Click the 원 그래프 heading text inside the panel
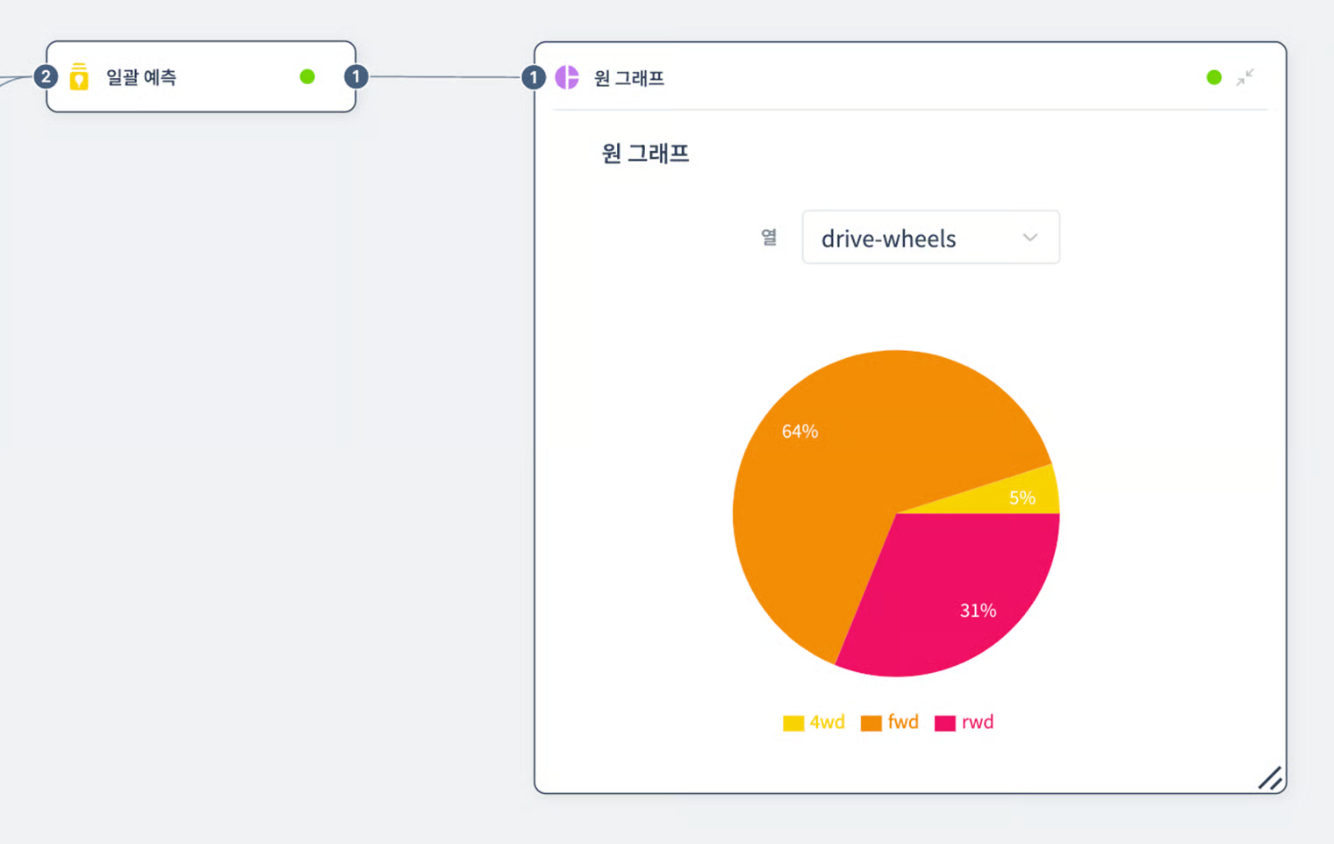The width and height of the screenshot is (1334, 844). tap(645, 154)
